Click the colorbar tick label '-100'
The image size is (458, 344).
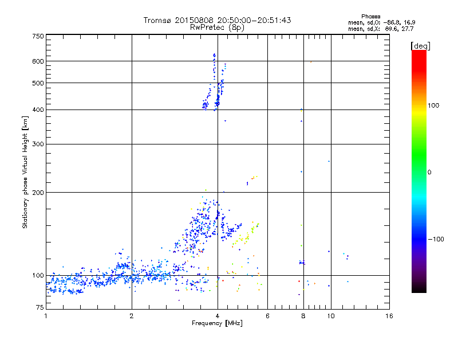(x=436, y=239)
